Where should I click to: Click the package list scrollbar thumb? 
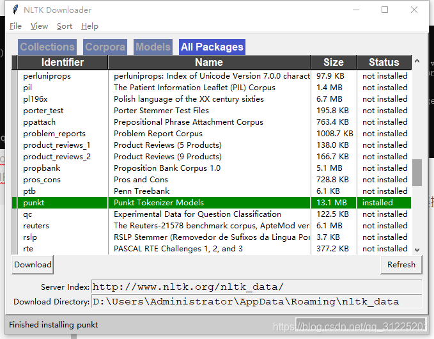[x=417, y=173]
